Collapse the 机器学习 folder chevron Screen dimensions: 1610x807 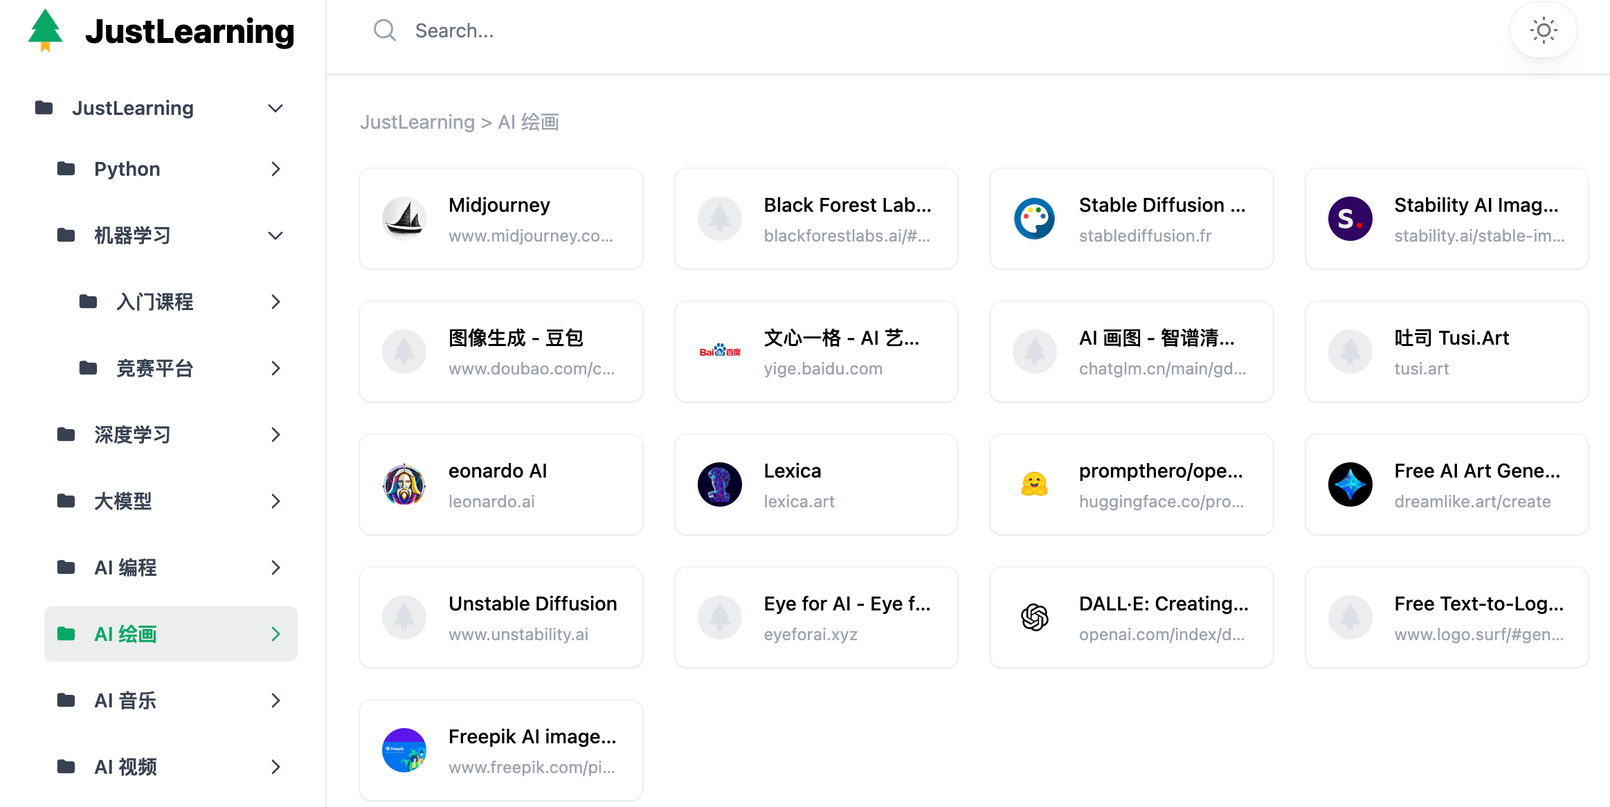pyautogui.click(x=275, y=236)
